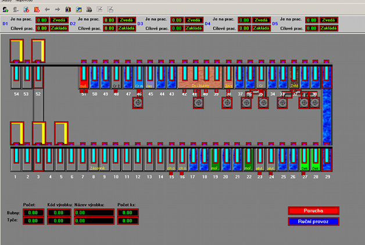This screenshot has height=245, width=365.
Task: Select the pump under tank 36
Action: [246, 103]
